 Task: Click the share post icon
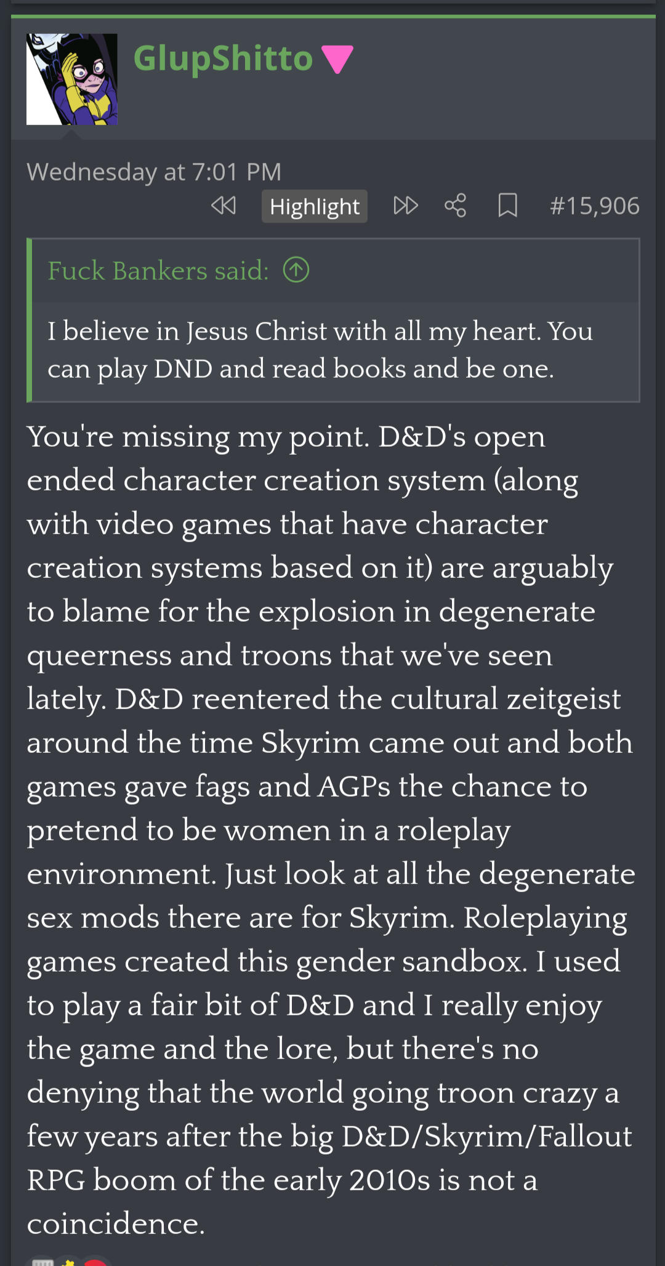(456, 206)
